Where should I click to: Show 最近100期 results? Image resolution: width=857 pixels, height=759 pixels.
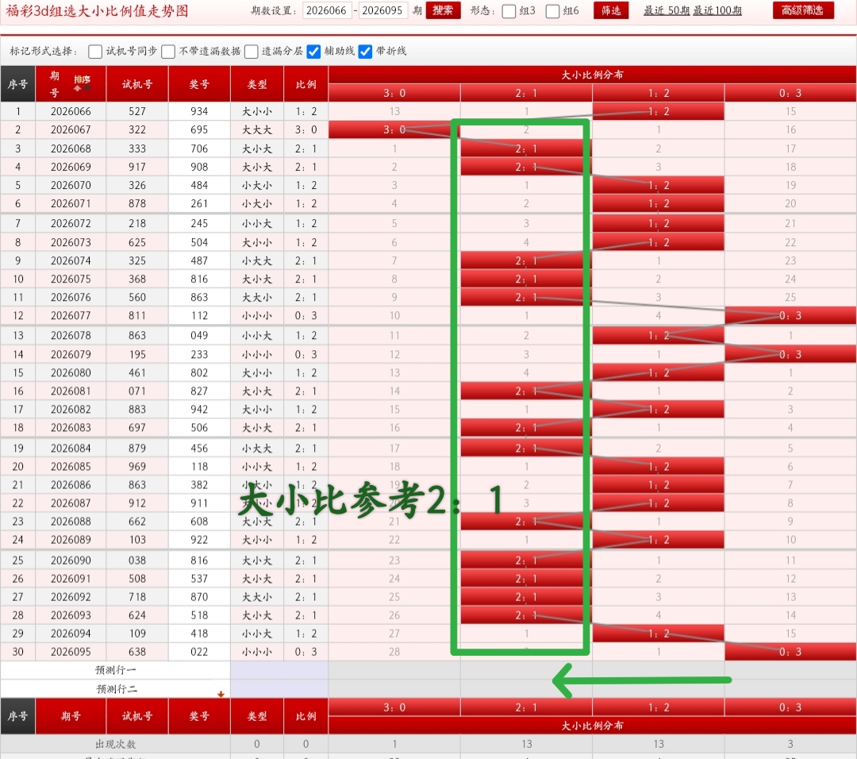pos(717,11)
